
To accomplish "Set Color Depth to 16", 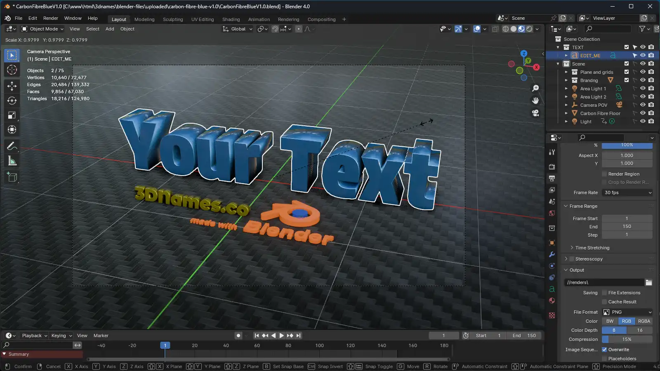I will pos(639,330).
